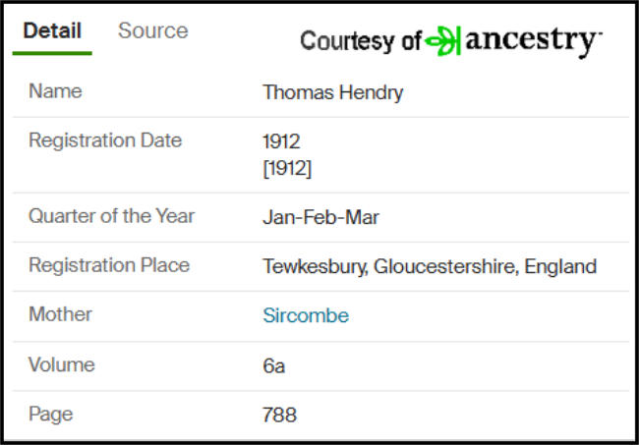Click the Courtesy of text
Image resolution: width=639 pixels, height=445 pixels.
[x=360, y=41]
